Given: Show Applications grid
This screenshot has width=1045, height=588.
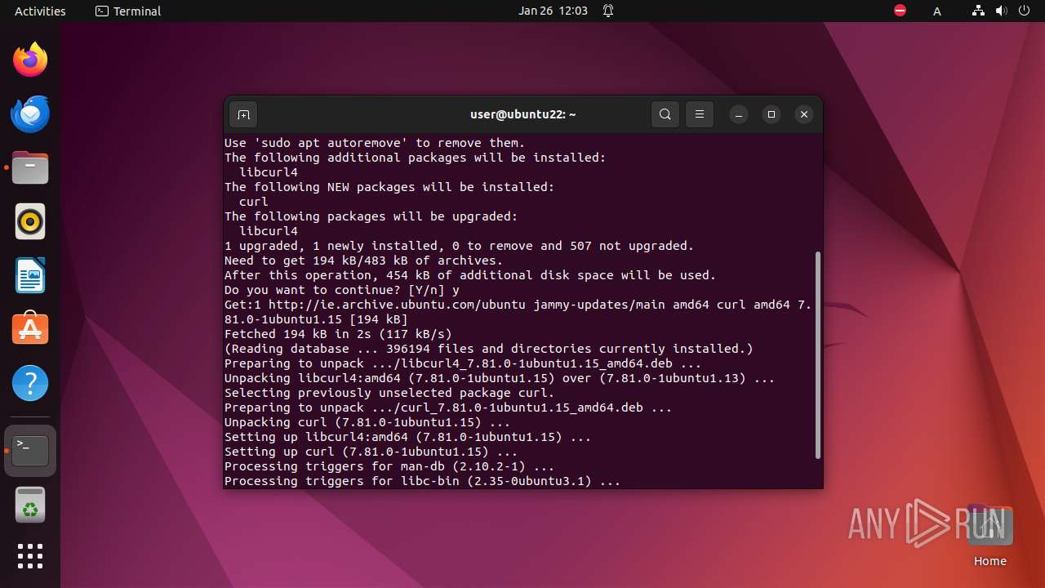Looking at the screenshot, I should 30,556.
